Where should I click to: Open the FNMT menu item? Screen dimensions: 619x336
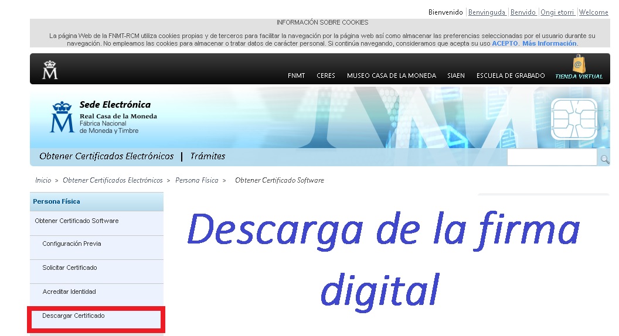[296, 76]
